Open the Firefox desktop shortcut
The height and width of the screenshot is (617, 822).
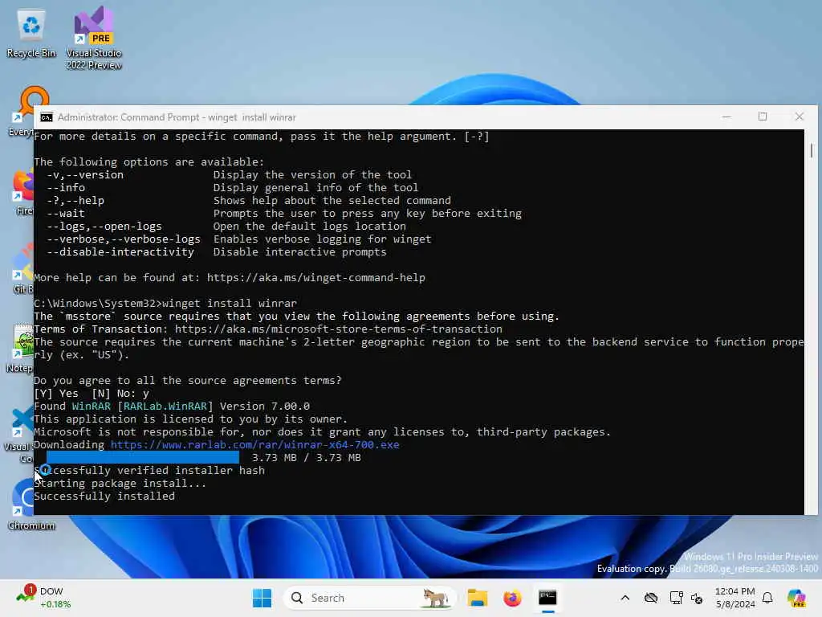pyautogui.click(x=23, y=191)
